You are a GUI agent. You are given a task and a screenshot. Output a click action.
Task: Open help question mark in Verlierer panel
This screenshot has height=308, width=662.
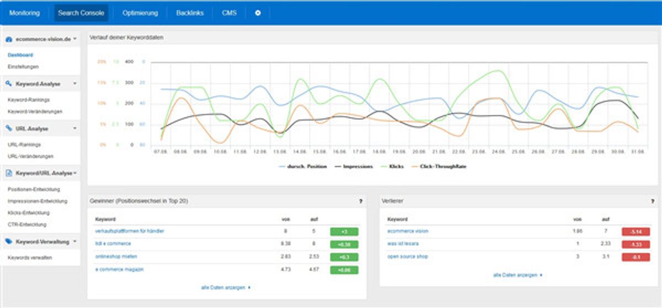(653, 201)
